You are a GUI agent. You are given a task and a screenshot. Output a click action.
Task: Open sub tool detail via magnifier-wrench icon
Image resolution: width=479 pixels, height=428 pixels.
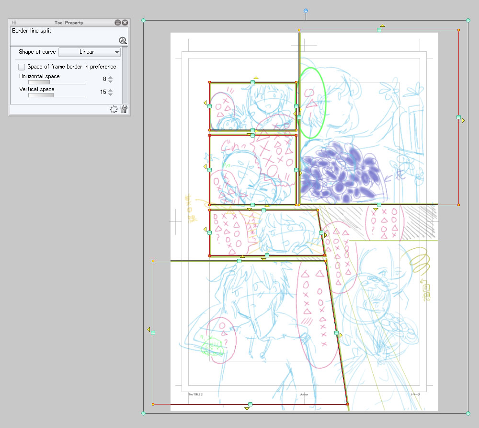tap(123, 41)
